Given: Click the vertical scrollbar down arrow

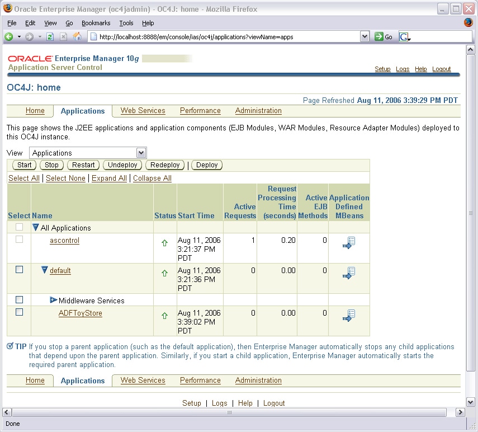Looking at the screenshot, I should click(x=470, y=402).
